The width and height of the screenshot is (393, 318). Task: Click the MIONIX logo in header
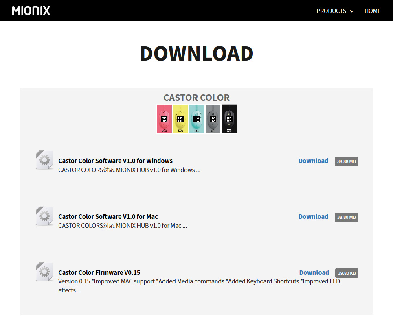pyautogui.click(x=31, y=11)
